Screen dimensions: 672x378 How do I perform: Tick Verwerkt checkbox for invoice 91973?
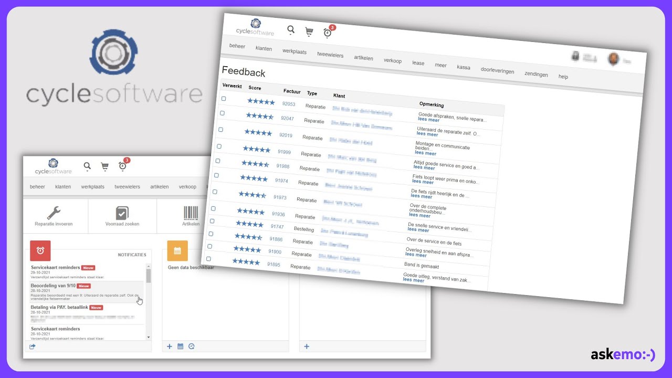[215, 192]
